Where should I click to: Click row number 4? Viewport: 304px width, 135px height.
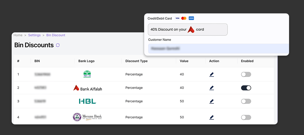click(x=18, y=117)
